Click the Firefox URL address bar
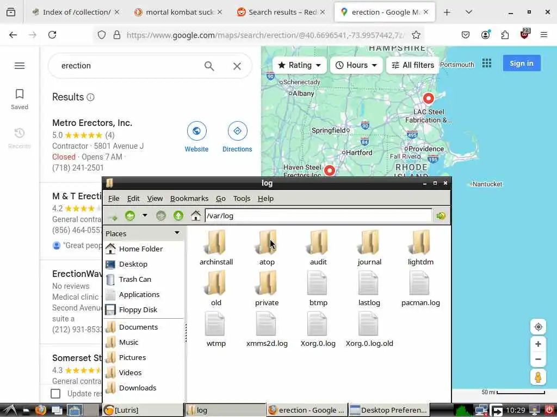 [x=265, y=35]
